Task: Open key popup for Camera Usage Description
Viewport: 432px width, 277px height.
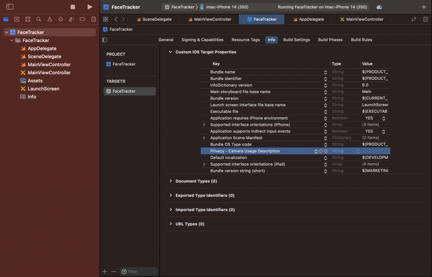Action: click(x=316, y=151)
